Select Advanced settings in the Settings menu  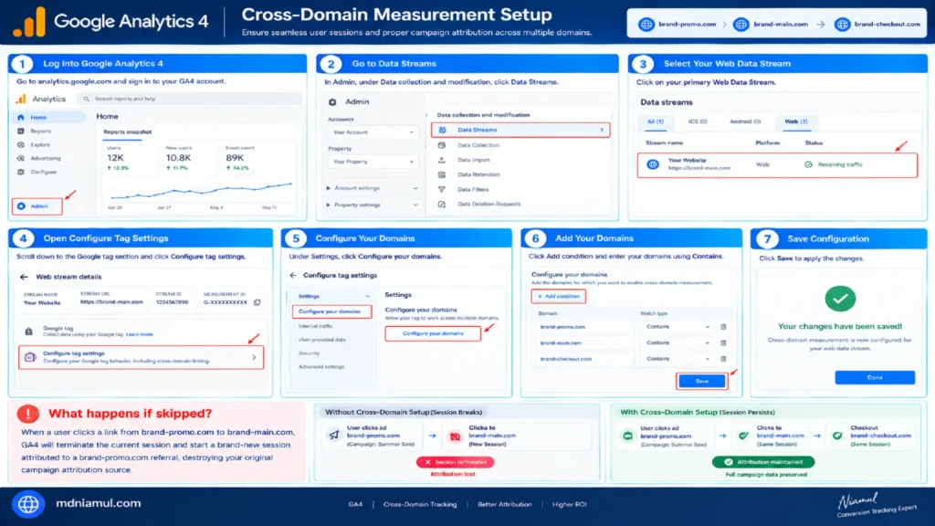[320, 367]
